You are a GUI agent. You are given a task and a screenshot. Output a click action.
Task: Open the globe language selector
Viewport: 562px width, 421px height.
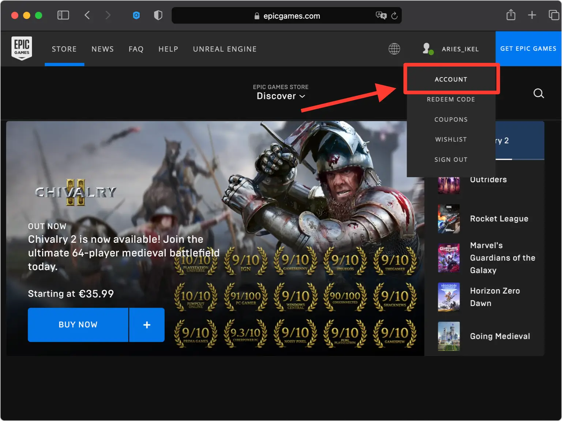pyautogui.click(x=394, y=49)
